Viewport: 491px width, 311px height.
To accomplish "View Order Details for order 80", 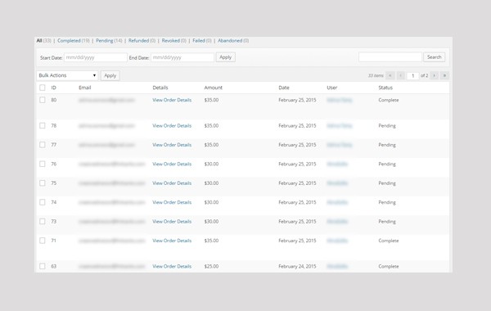I will pyautogui.click(x=172, y=100).
